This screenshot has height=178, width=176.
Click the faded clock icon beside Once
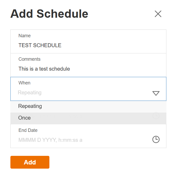coord(156,116)
